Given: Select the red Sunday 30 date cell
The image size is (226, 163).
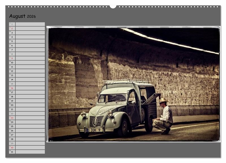Looking at the screenshot, I should coord(12,147).
